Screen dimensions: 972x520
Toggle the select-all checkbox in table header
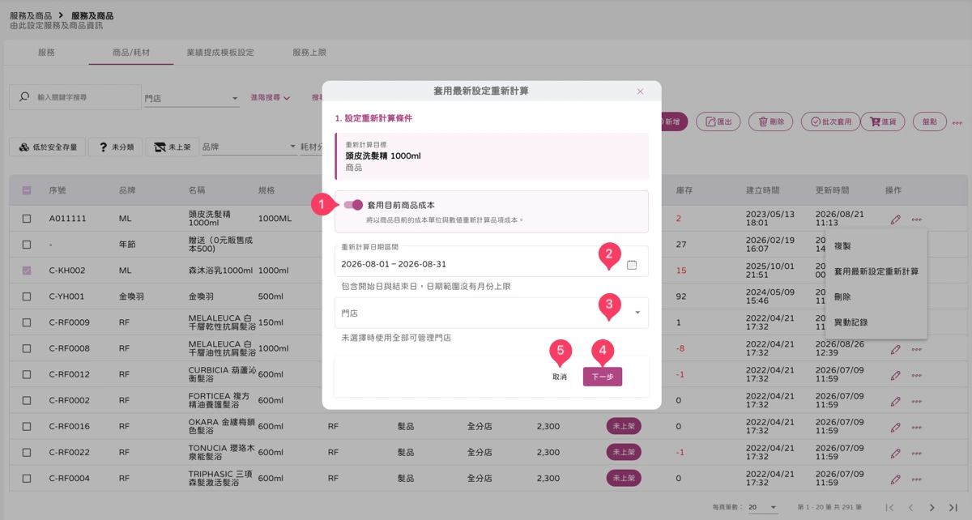pos(27,190)
